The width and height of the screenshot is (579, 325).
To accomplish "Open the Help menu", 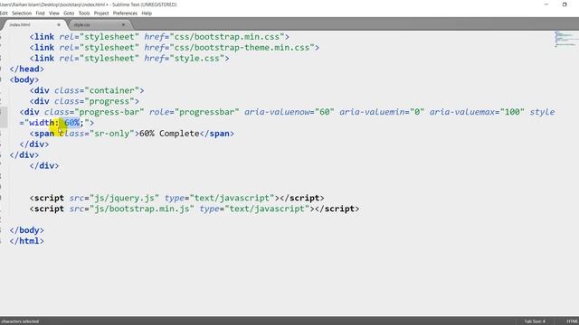I will [x=147, y=13].
